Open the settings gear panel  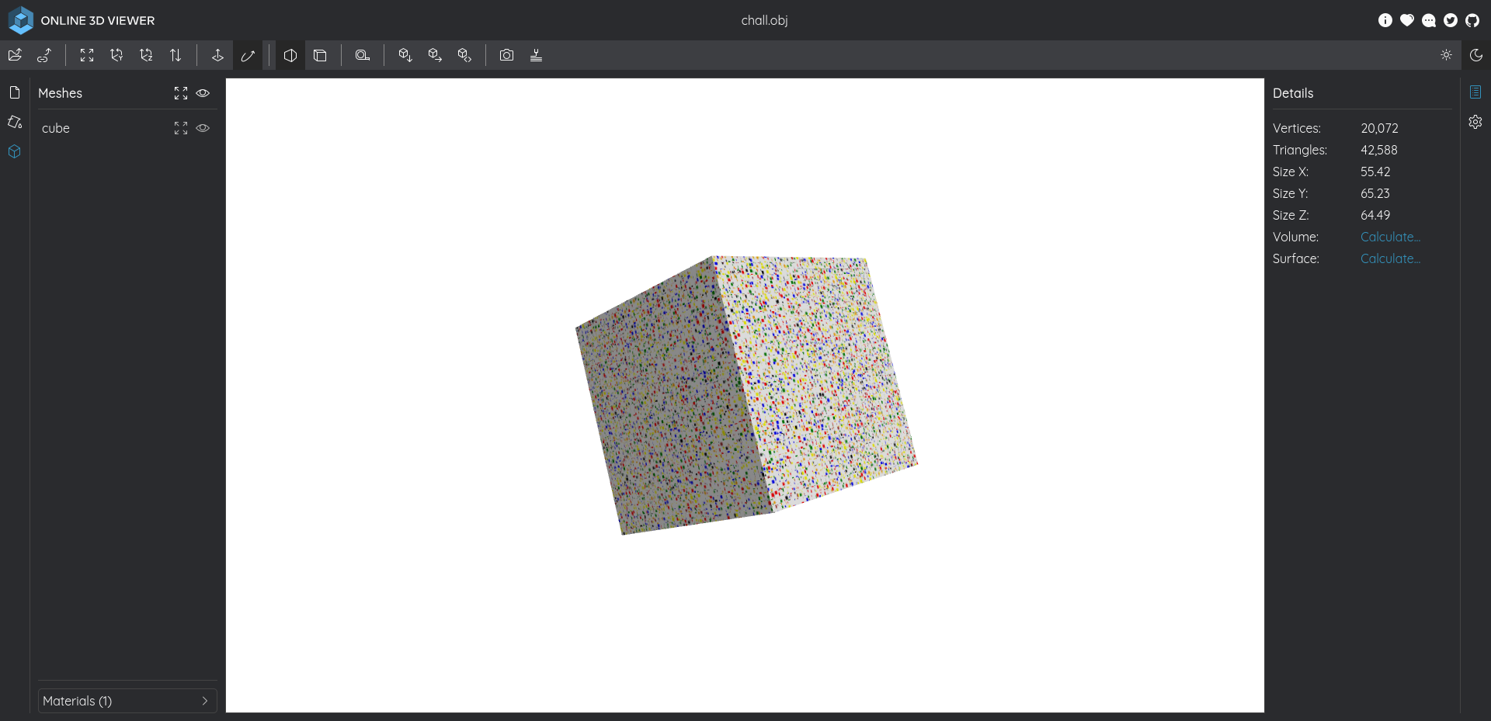point(1475,122)
